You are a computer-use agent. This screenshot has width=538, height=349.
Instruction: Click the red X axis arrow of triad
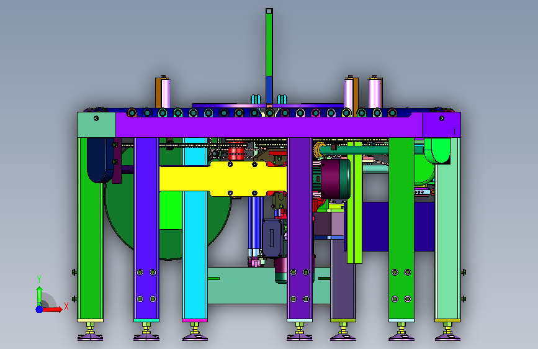[53, 309]
